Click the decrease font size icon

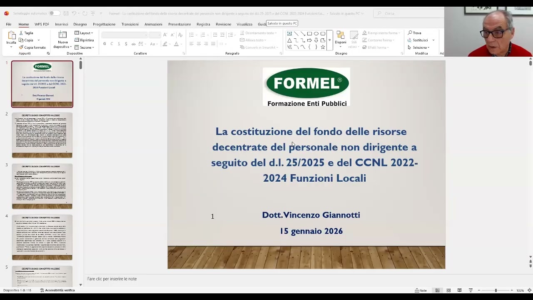pyautogui.click(x=172, y=35)
